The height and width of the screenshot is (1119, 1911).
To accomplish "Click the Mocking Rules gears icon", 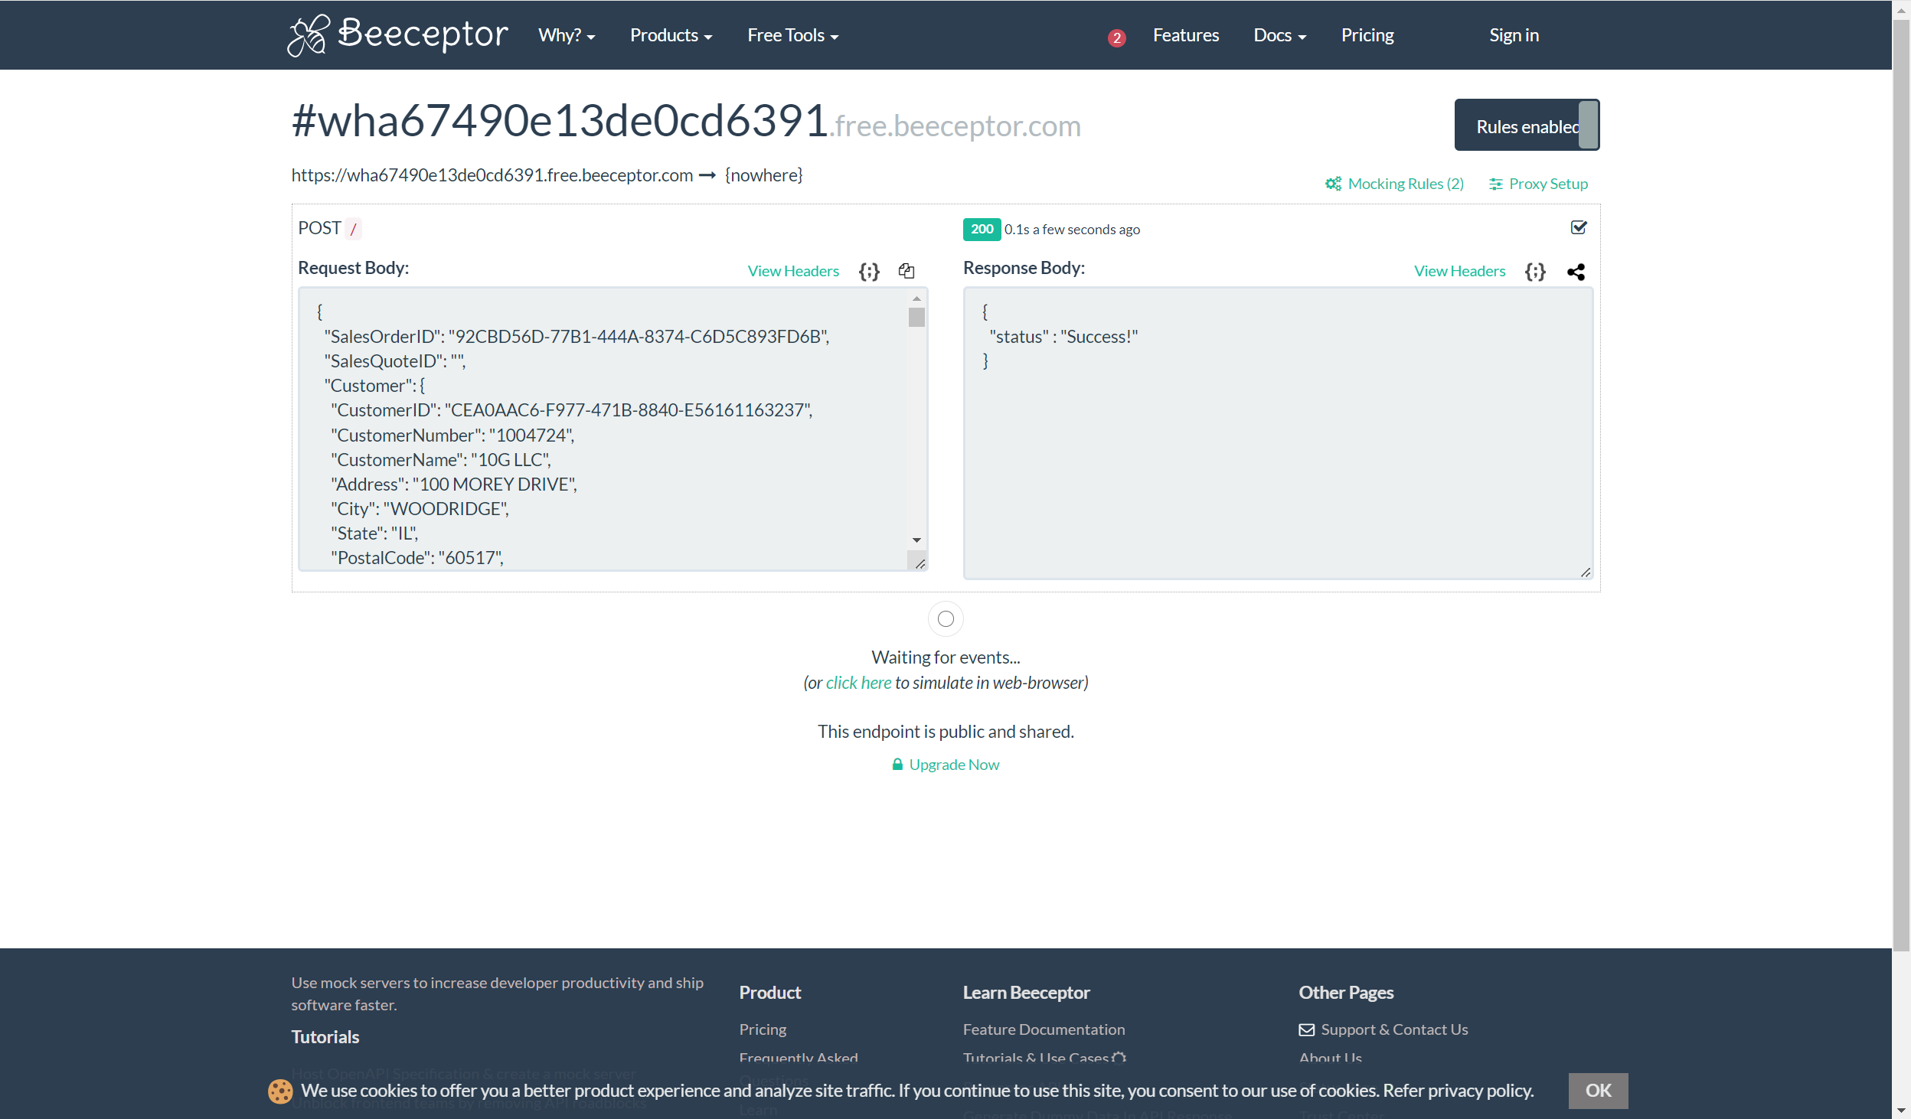I will pyautogui.click(x=1333, y=184).
